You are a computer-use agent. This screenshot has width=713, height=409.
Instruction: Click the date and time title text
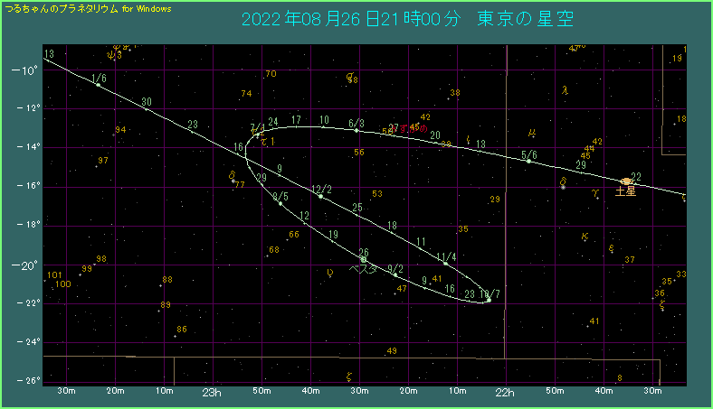click(x=408, y=19)
